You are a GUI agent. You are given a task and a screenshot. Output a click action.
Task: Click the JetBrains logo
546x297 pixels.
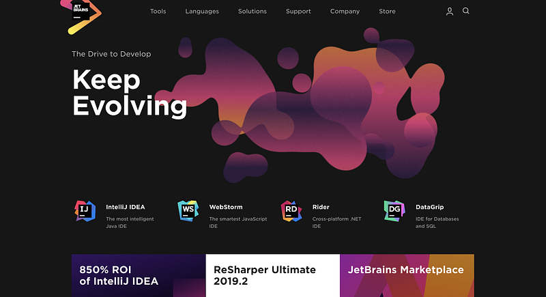pyautogui.click(x=81, y=16)
